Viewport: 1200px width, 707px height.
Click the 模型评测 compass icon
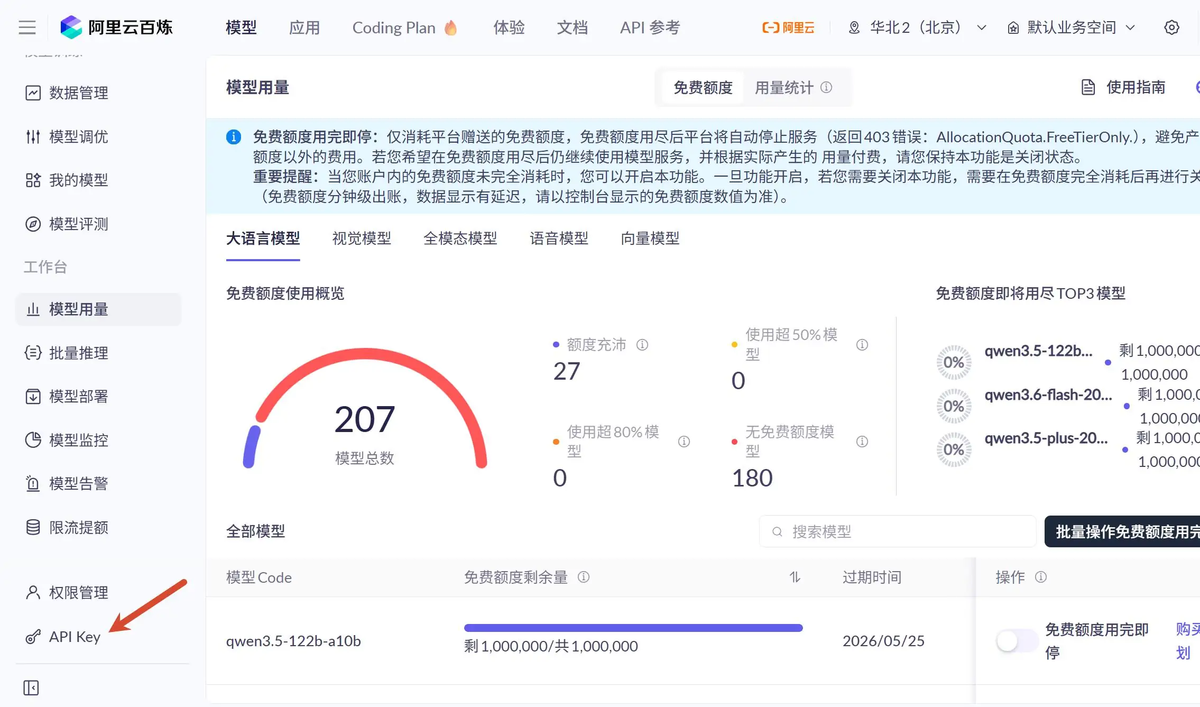pos(33,224)
